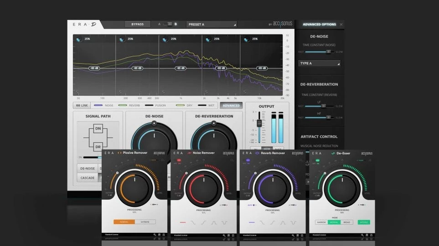Close the Advanced Options panel
This screenshot has height=246, width=439.
[341, 25]
